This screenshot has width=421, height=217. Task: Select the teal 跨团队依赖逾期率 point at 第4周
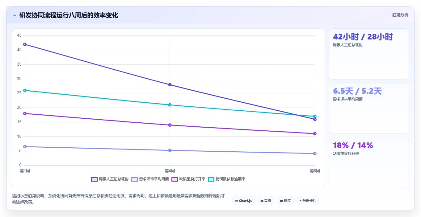pos(170,105)
